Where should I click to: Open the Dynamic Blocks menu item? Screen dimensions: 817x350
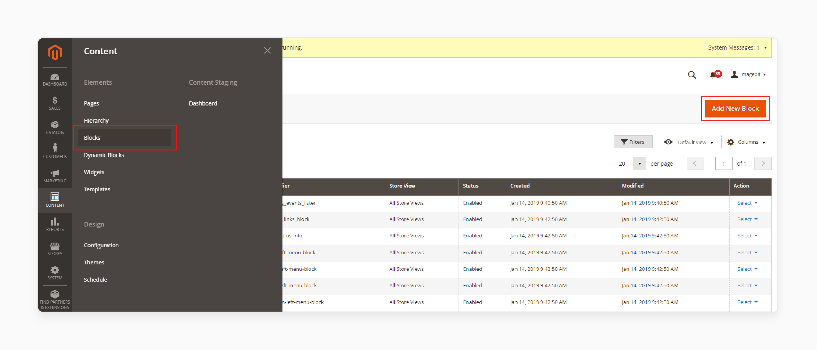point(105,155)
